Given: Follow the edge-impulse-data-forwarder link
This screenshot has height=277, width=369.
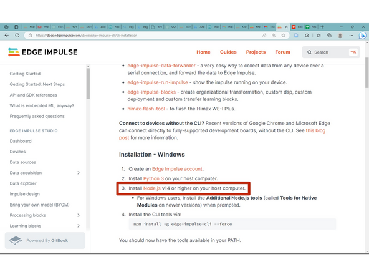Looking at the screenshot, I should coord(161,66).
